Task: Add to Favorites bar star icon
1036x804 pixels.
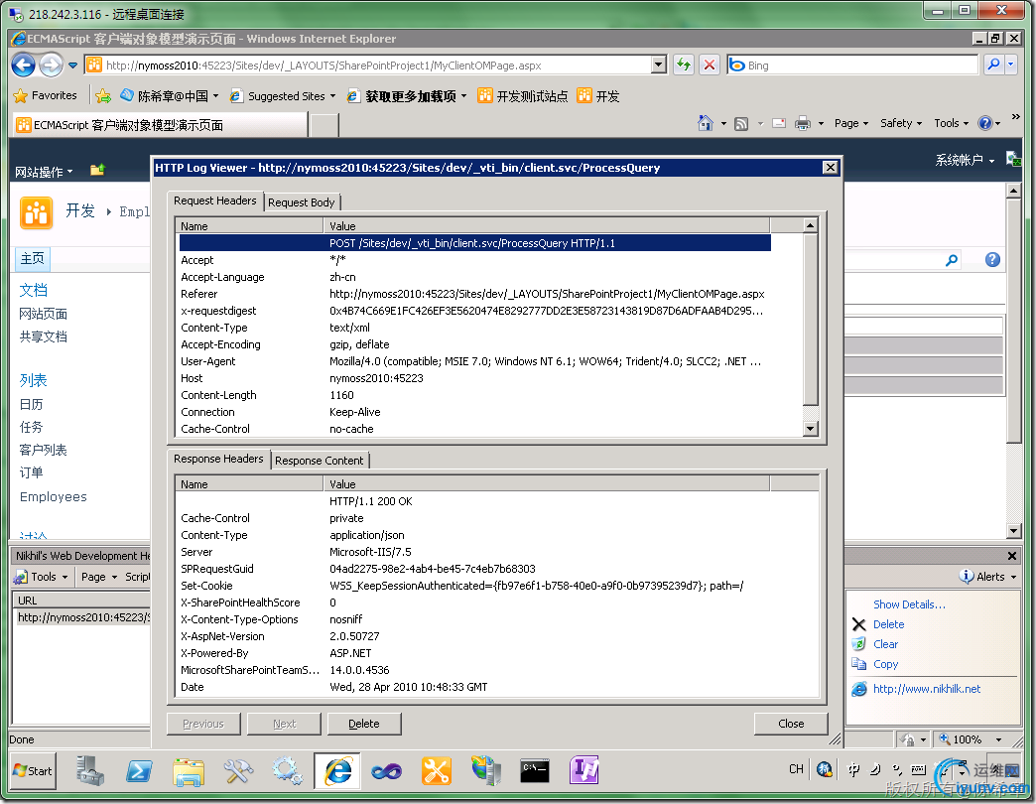Action: click(x=103, y=96)
